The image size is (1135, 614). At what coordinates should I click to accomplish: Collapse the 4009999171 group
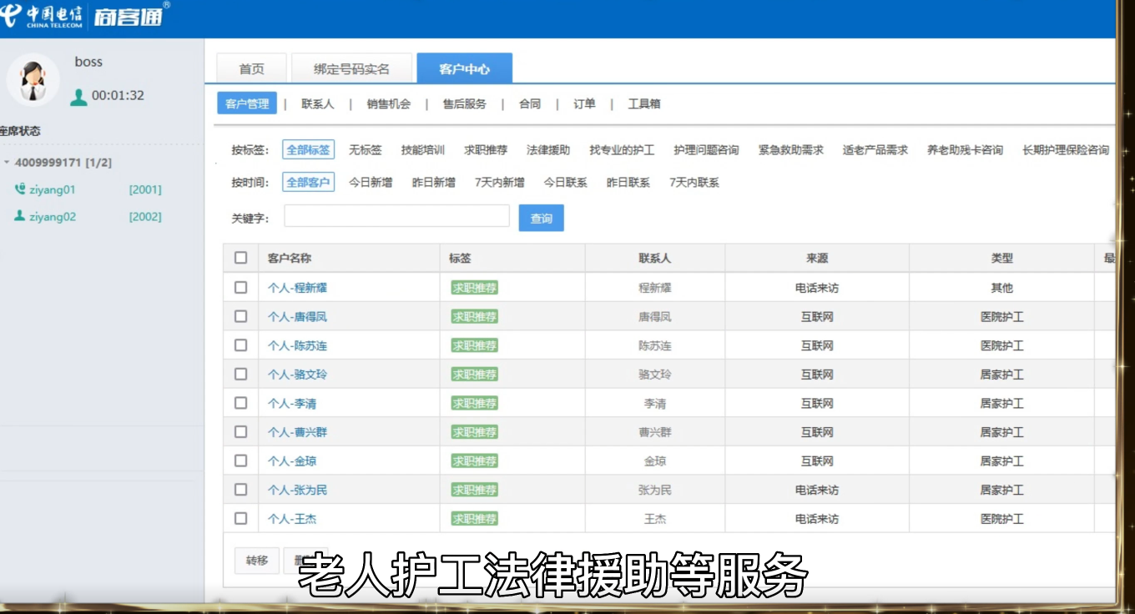pyautogui.click(x=8, y=163)
